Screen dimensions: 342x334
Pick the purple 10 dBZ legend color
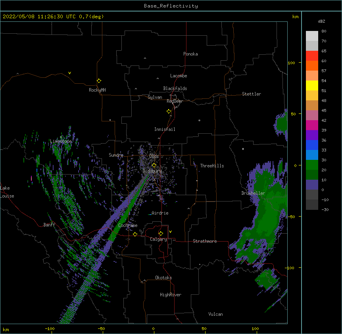coord(312,185)
